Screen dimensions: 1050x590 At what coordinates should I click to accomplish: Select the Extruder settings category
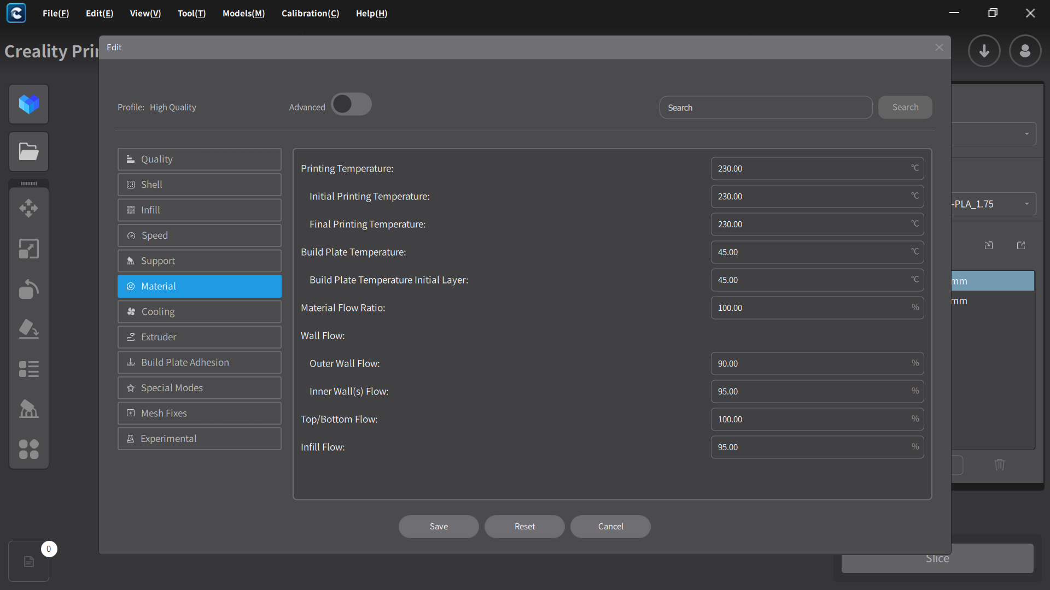point(200,337)
